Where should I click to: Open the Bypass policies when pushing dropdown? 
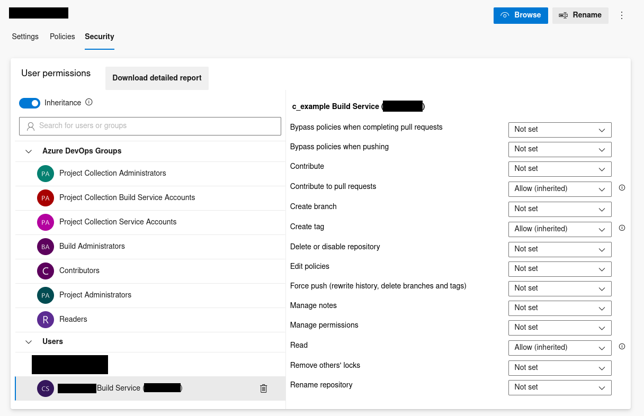tap(559, 149)
